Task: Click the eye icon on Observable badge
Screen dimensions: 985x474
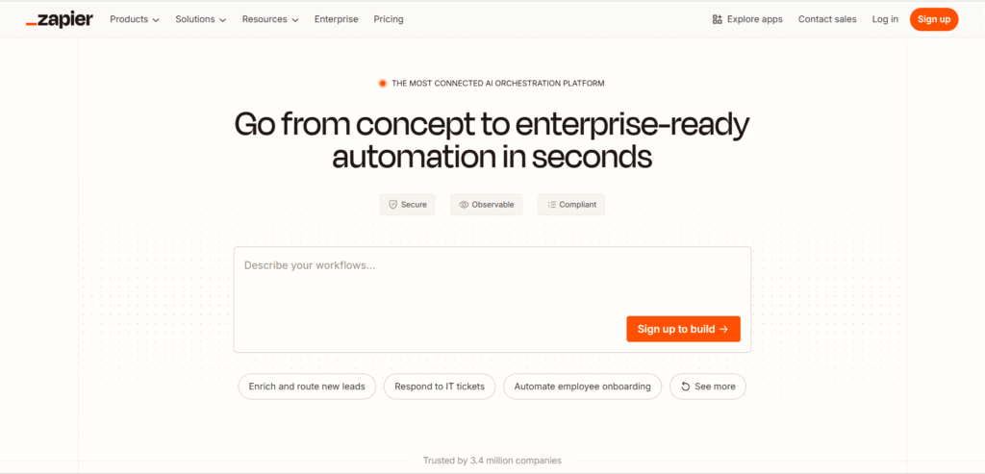Action: point(464,205)
